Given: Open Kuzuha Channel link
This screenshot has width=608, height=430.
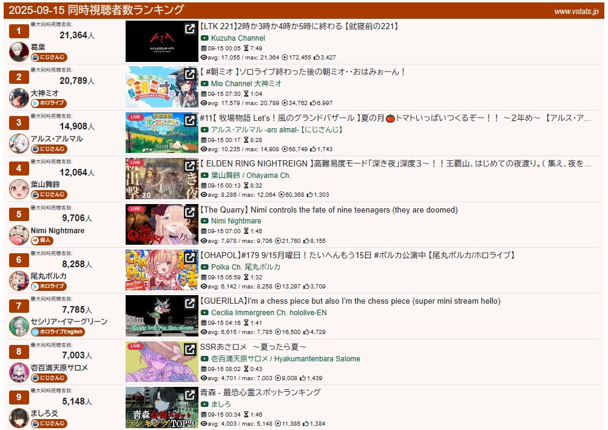Looking at the screenshot, I should (238, 38).
